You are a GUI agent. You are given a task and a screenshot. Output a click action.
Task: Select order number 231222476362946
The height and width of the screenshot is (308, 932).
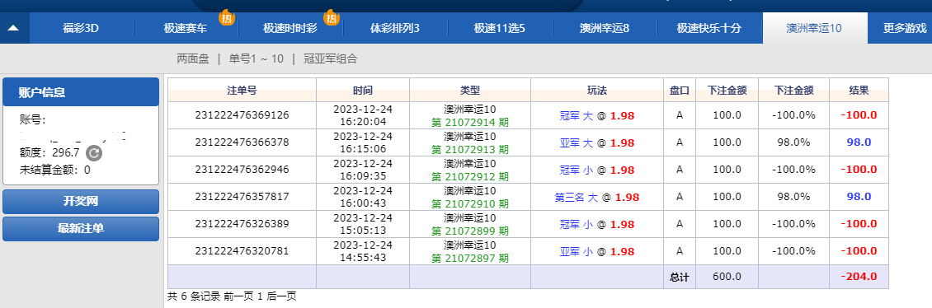(x=242, y=170)
